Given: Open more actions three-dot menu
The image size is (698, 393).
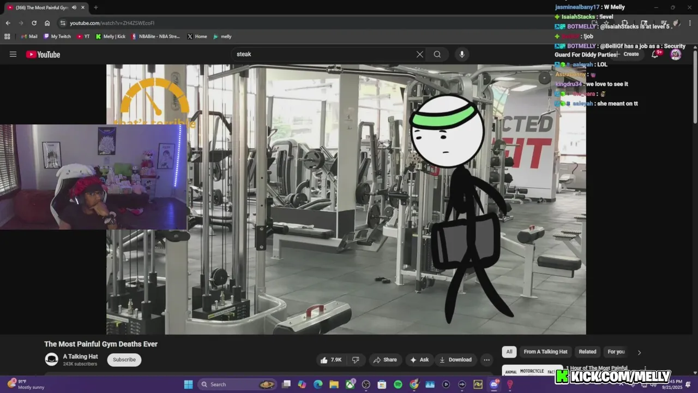Looking at the screenshot, I should click(486, 360).
